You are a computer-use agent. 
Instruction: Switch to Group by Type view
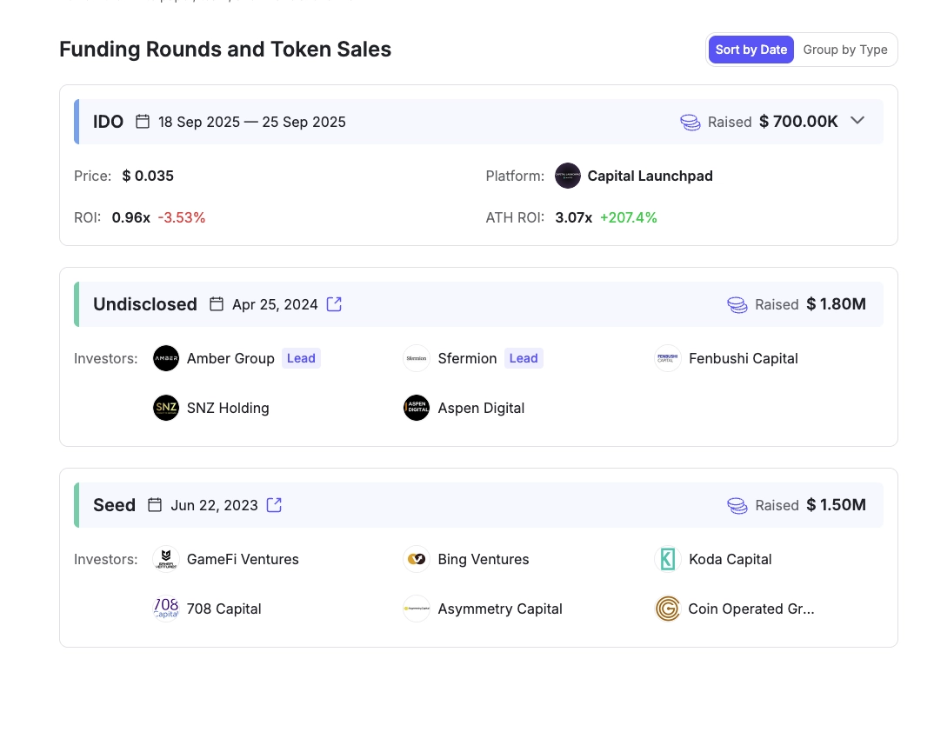(x=845, y=50)
